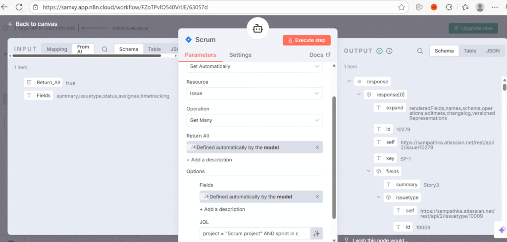
Task: Open the Operation dropdown showing Get Many
Action: [x=254, y=120]
